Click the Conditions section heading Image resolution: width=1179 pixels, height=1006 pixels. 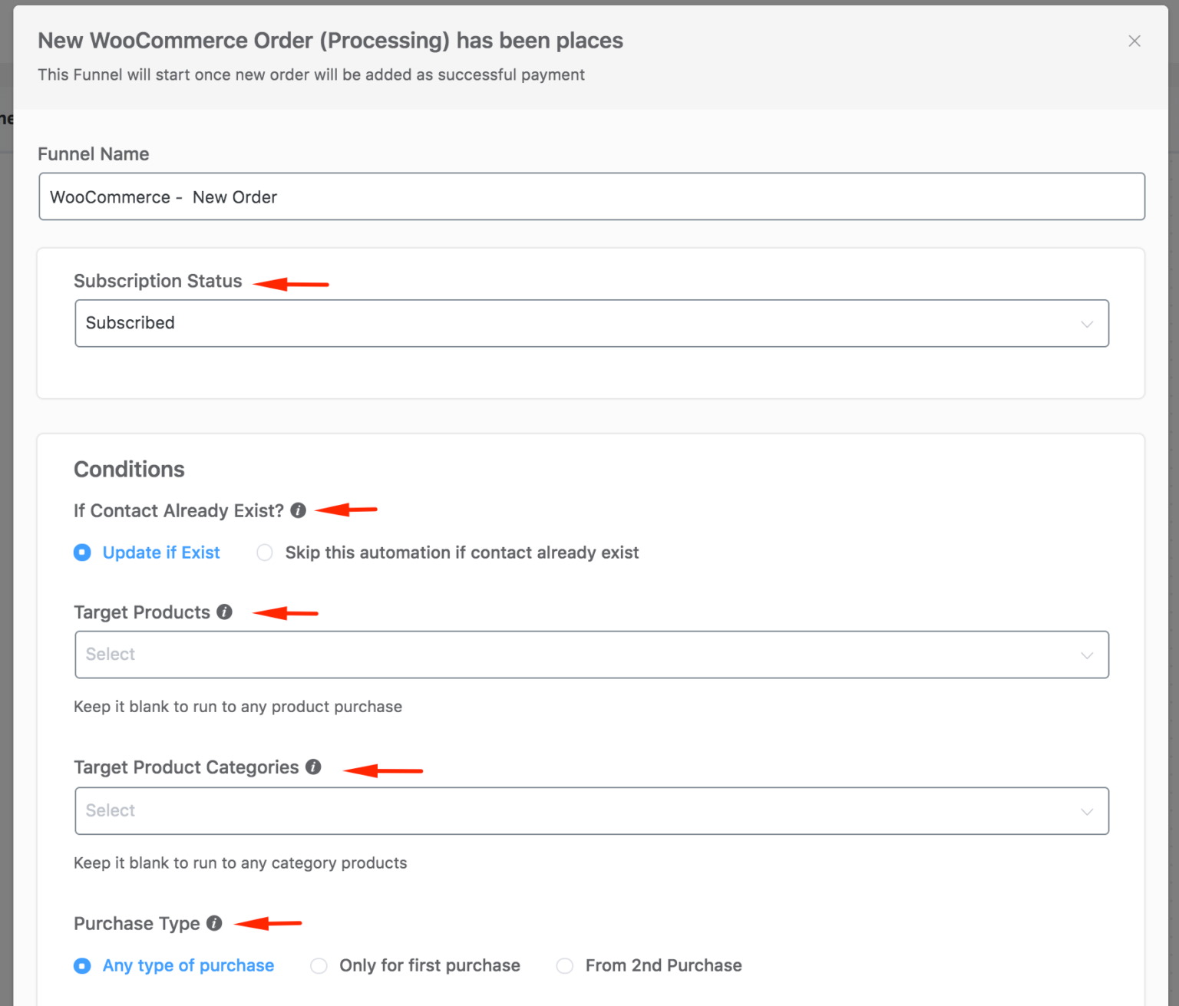[129, 469]
